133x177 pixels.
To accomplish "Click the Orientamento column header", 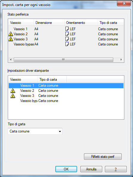I will (x=81, y=23).
